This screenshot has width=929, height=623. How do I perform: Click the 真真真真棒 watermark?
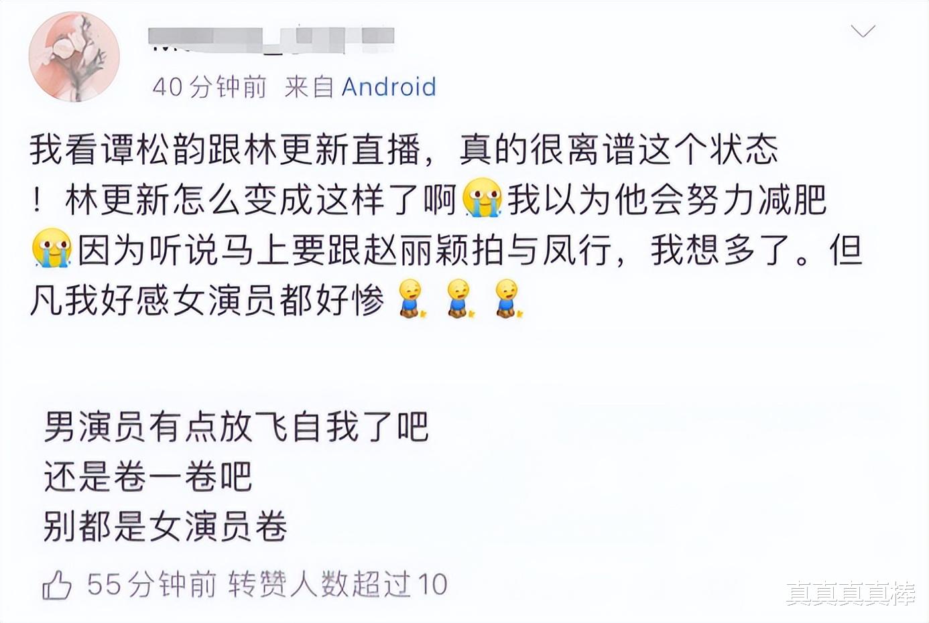pyautogui.click(x=851, y=594)
